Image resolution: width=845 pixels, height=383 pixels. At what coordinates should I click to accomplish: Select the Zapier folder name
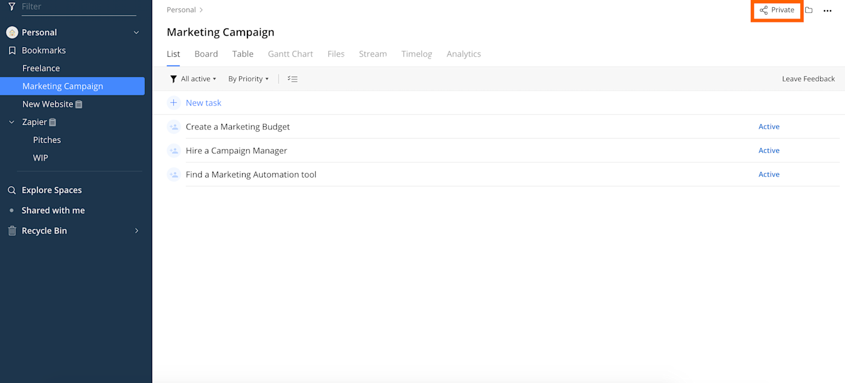(34, 122)
